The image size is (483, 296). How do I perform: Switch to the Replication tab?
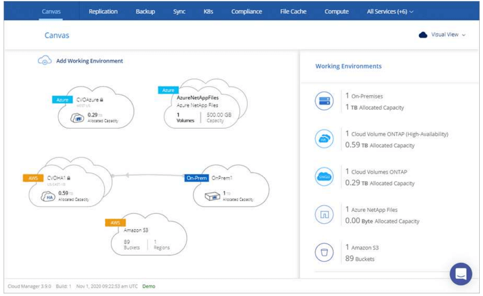pyautogui.click(x=103, y=11)
